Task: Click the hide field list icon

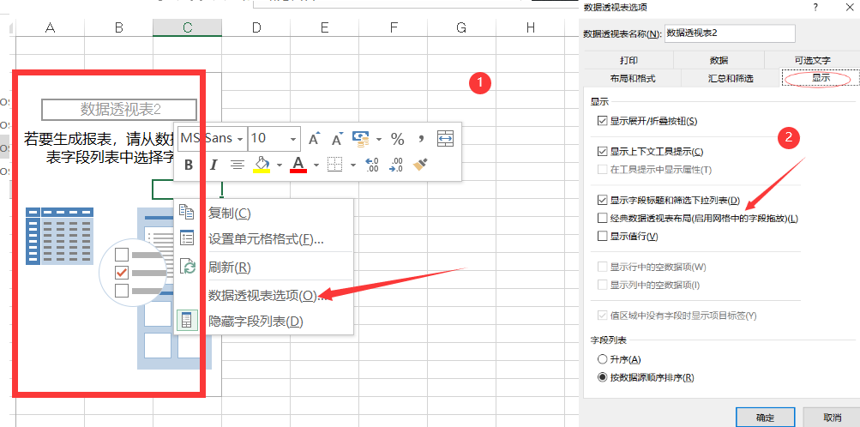Action: tap(187, 321)
